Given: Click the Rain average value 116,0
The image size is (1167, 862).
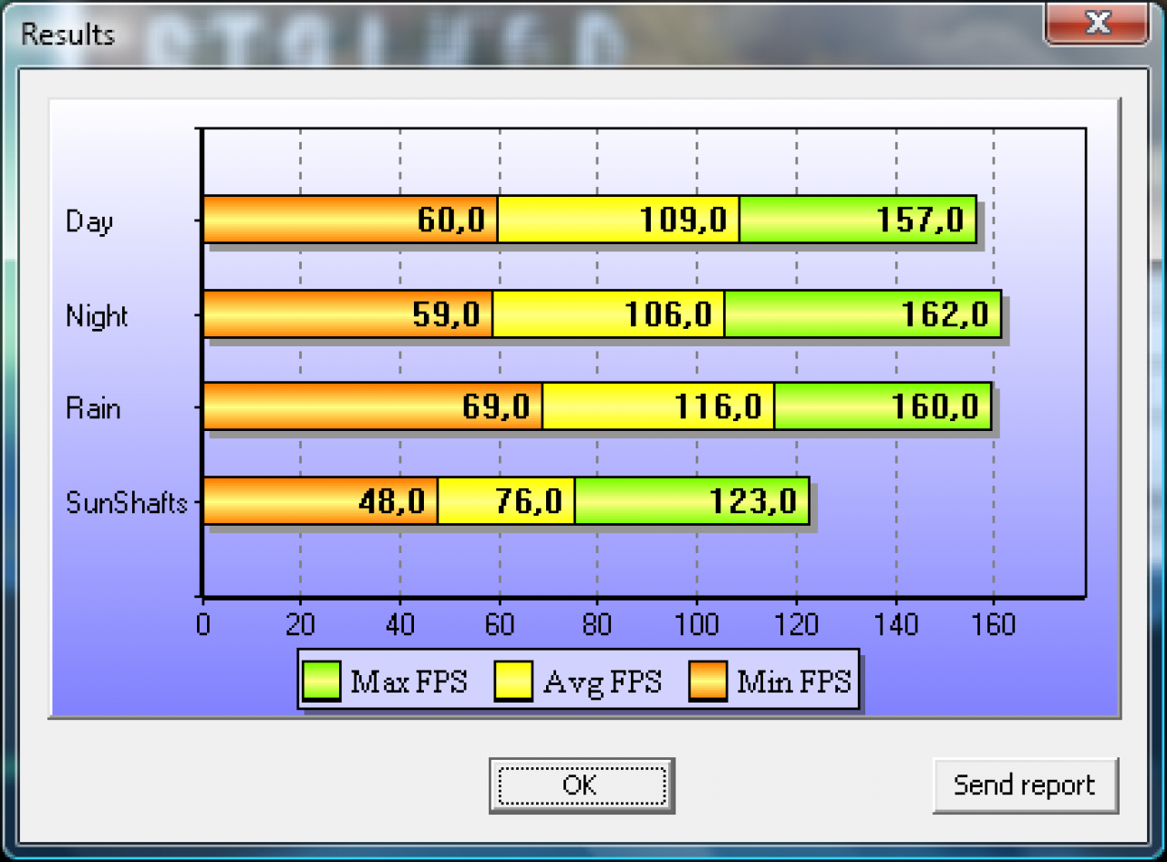Looking at the screenshot, I should (718, 406).
